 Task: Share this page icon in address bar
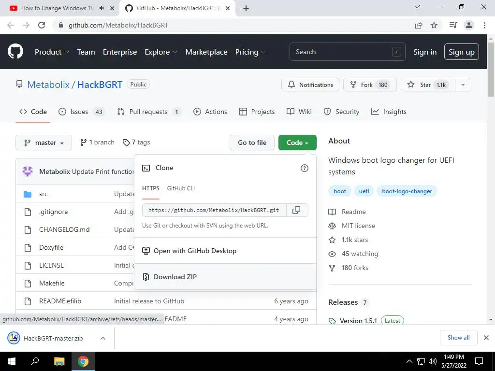pyautogui.click(x=419, y=25)
